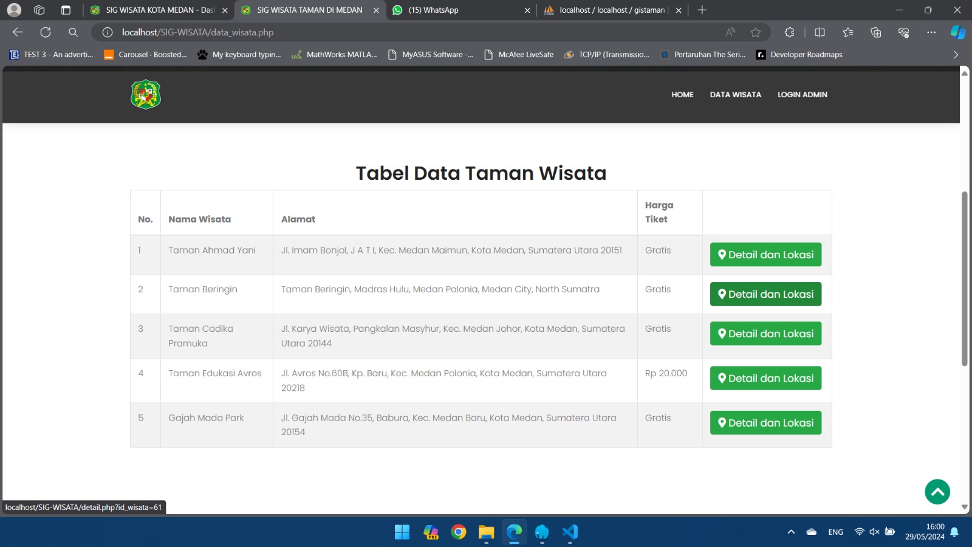Open Copilot sidebar icon

pos(957,32)
